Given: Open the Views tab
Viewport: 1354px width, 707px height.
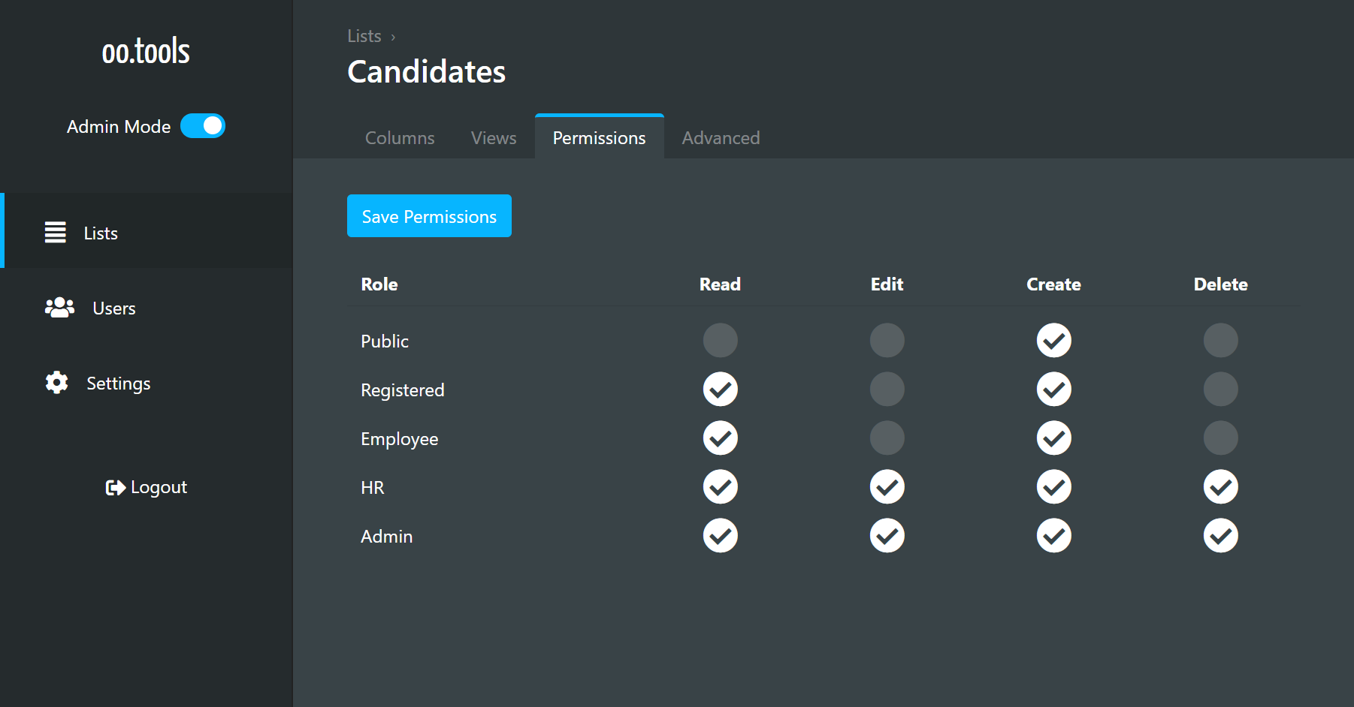Looking at the screenshot, I should tap(494, 138).
